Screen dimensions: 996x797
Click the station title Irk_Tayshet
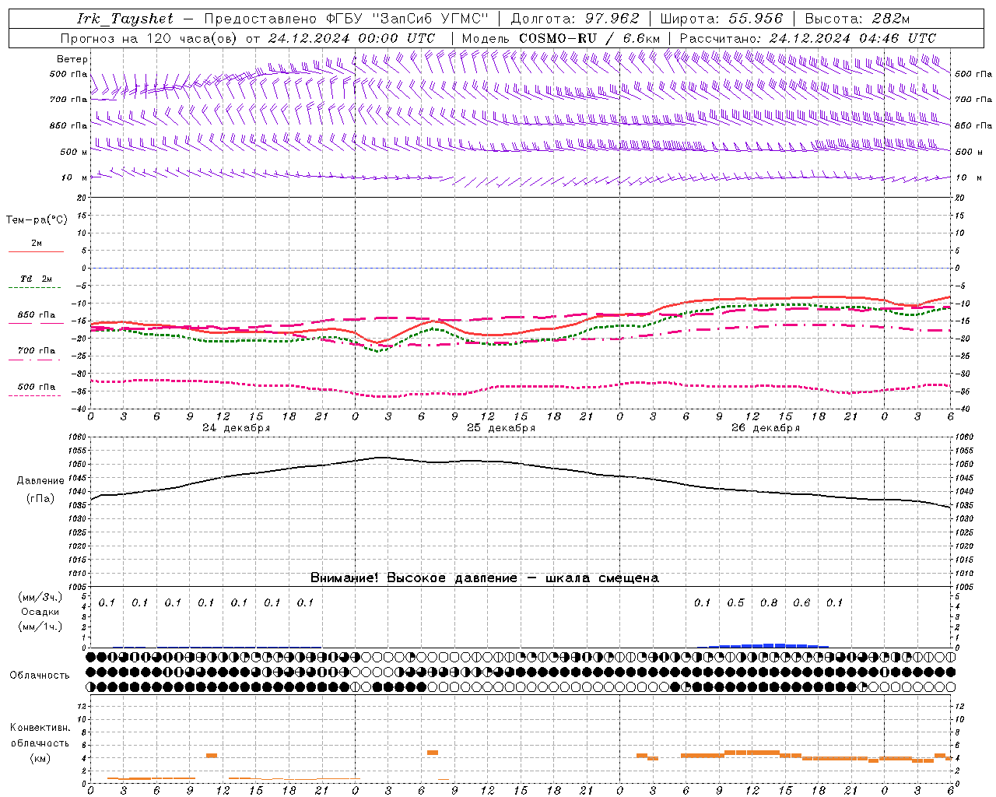coord(125,19)
